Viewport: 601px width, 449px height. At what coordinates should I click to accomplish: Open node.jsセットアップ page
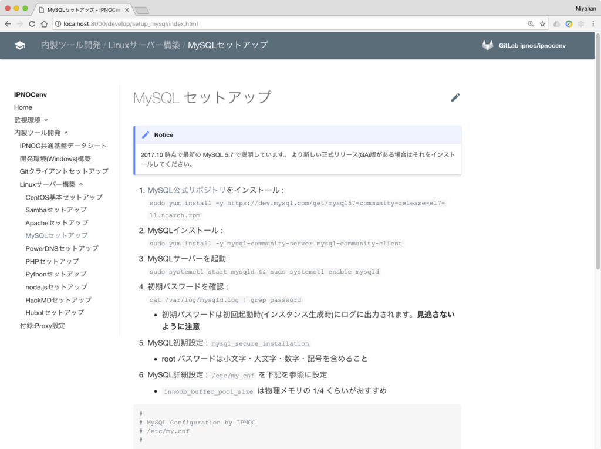(x=56, y=287)
